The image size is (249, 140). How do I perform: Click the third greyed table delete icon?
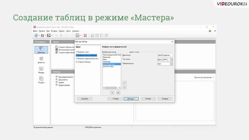click(x=102, y=35)
